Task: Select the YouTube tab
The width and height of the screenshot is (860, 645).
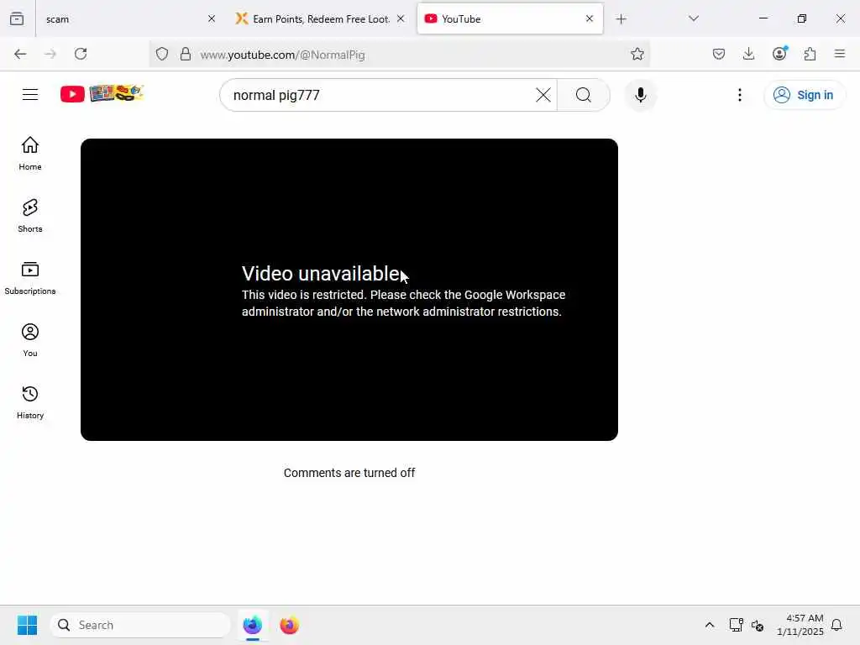Action: pyautogui.click(x=510, y=18)
